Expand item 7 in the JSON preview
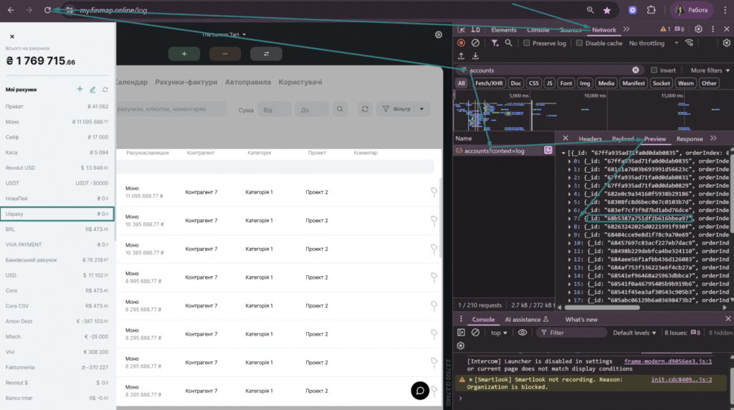This screenshot has height=410, width=734. coord(570,219)
